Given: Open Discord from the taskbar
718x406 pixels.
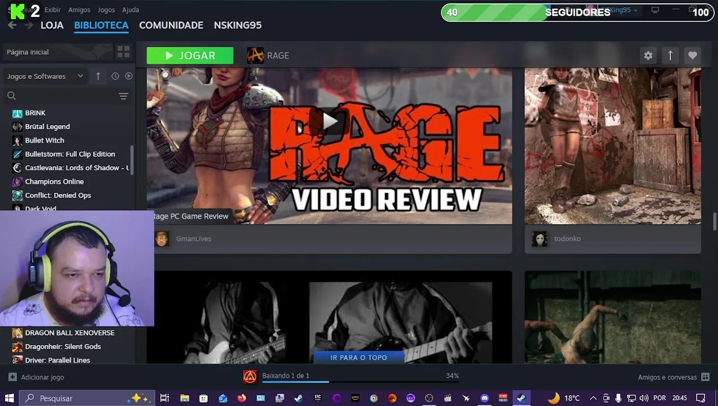Looking at the screenshot, I should tap(484, 398).
